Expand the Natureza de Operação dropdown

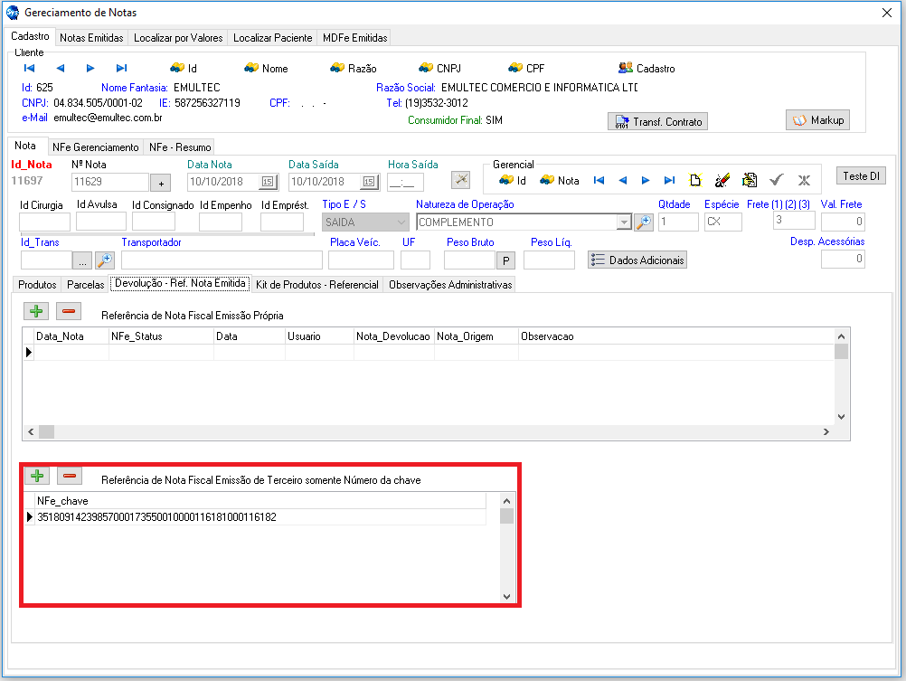(x=623, y=222)
